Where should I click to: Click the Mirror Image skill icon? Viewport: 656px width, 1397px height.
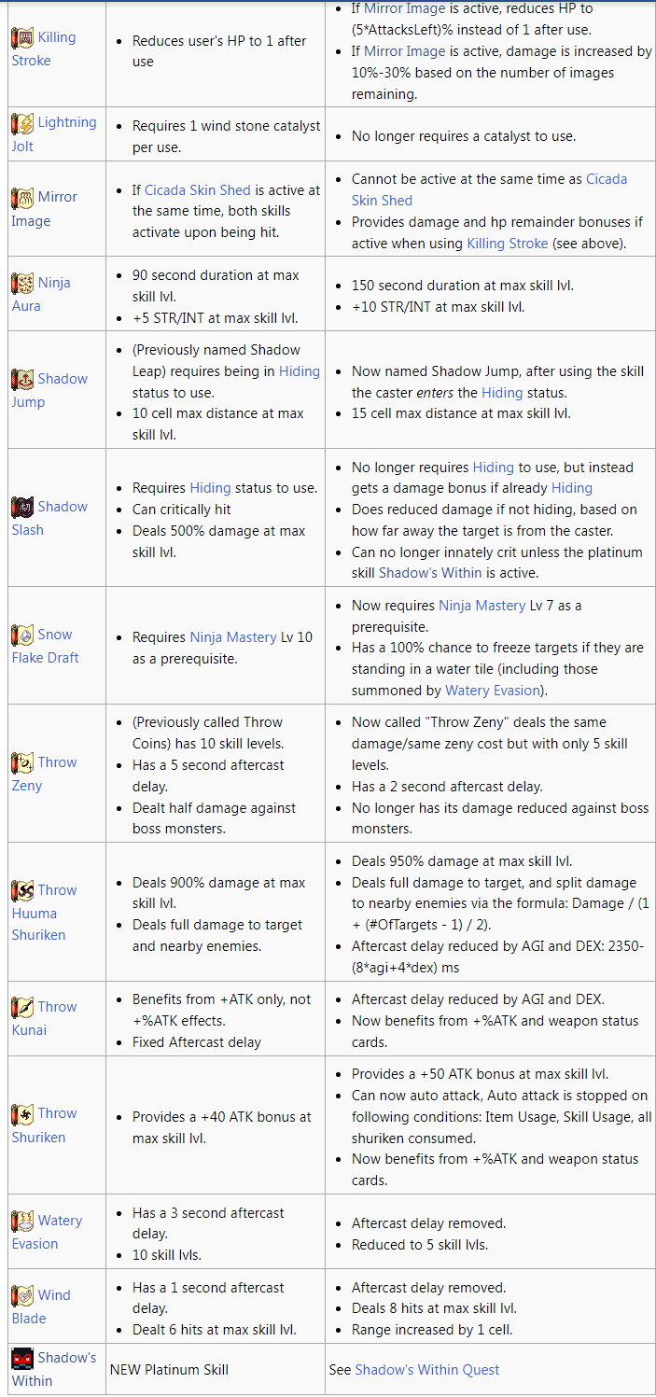22,198
